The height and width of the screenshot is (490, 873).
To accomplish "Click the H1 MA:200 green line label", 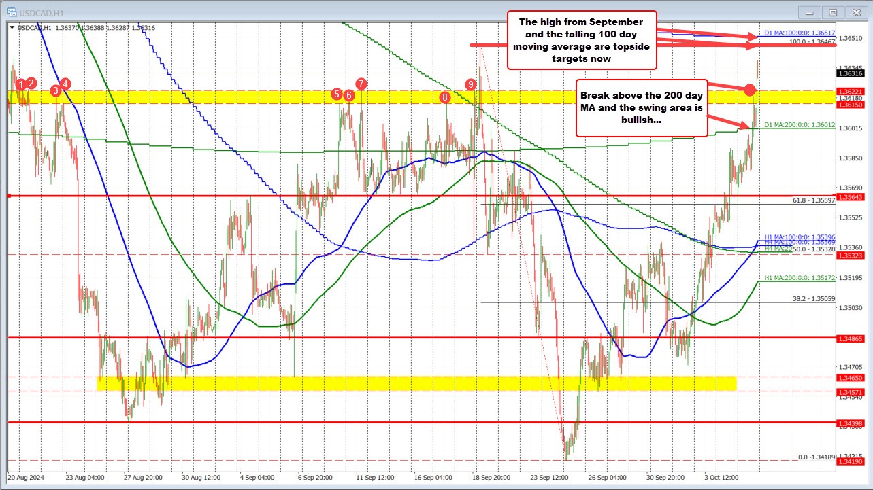I will pos(800,279).
